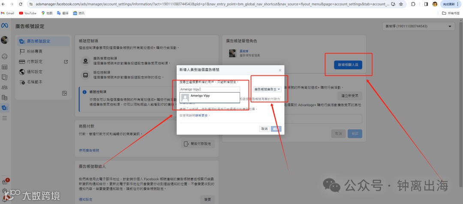
Task: Click the Meta logo icon
Action: [x=4, y=26]
